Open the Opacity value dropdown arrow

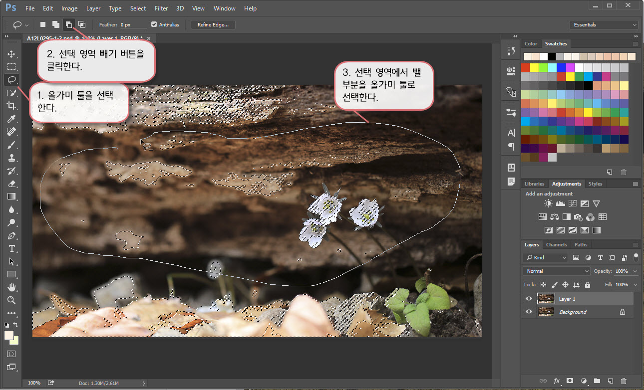tap(635, 271)
